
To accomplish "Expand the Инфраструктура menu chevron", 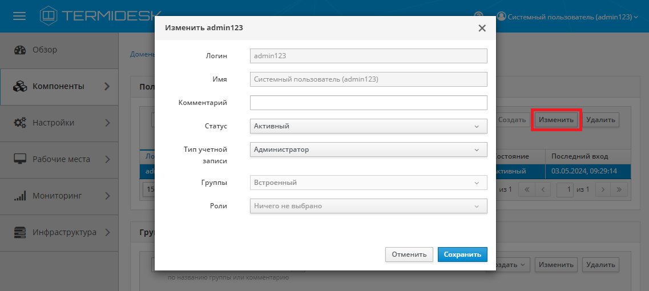I will [107, 232].
